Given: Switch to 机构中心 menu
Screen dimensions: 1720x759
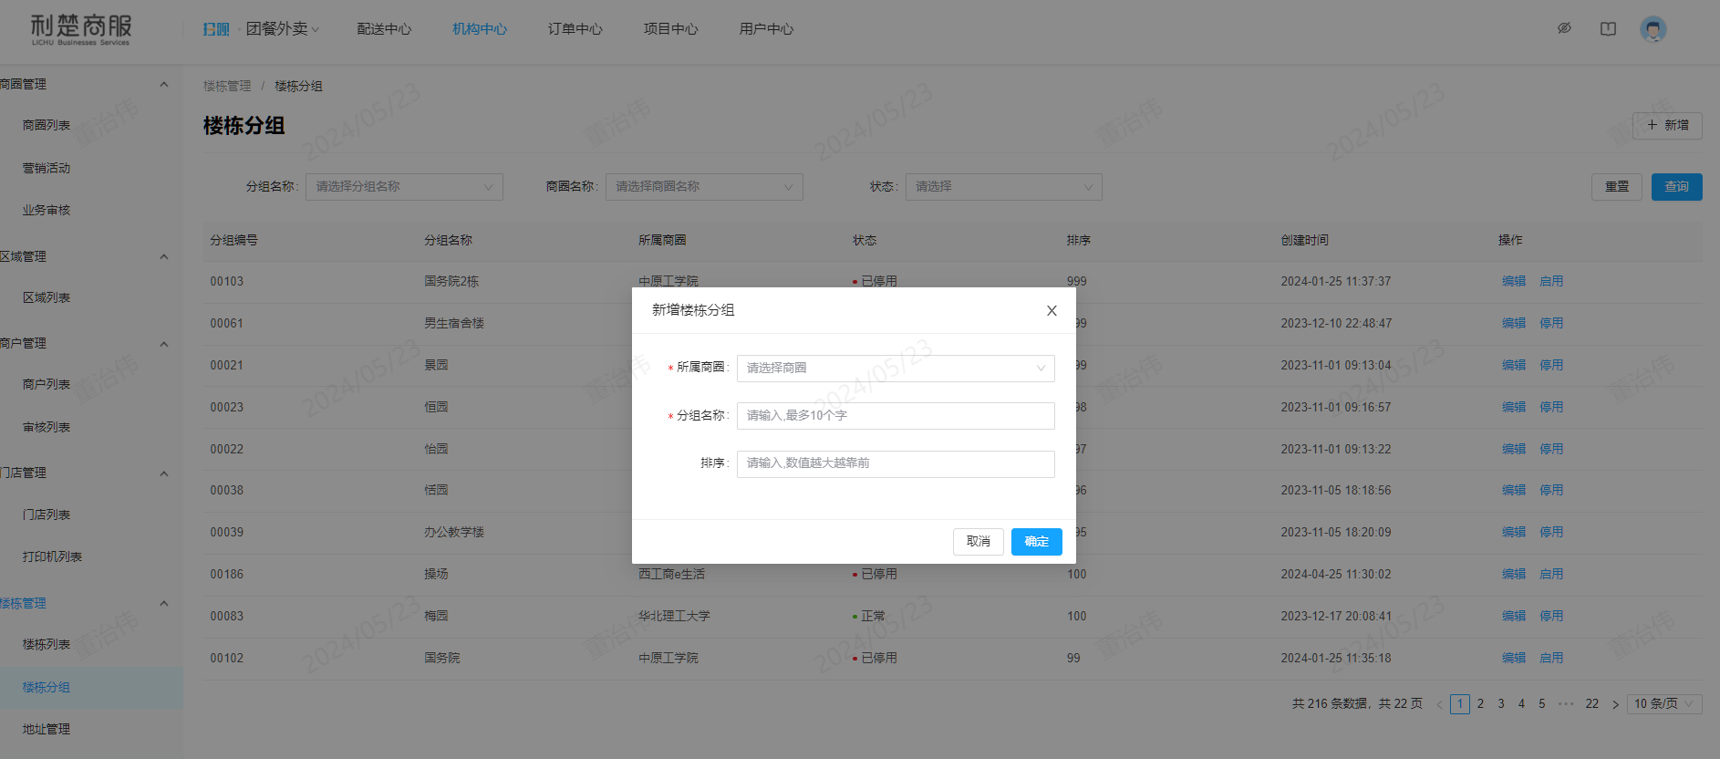Looking at the screenshot, I should (480, 29).
